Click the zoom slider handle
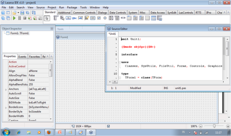This screenshot has width=231, height=136. (214, 126)
